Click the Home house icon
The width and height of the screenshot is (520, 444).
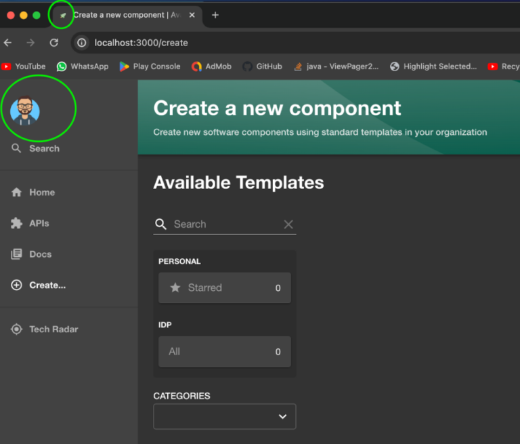(x=16, y=193)
